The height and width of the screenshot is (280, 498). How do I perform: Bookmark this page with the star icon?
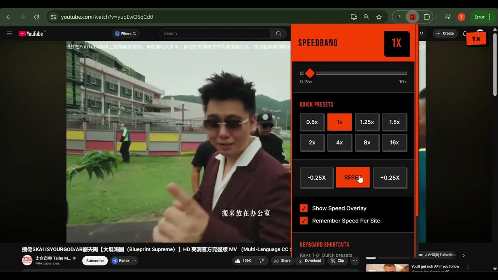379,17
